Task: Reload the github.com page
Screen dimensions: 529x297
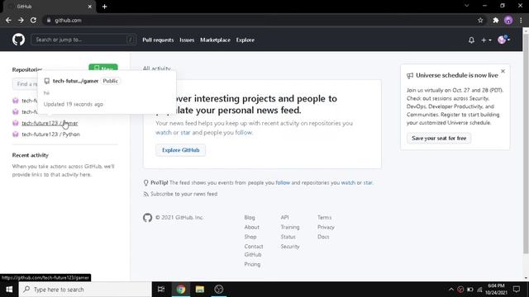Action: pyautogui.click(x=33, y=20)
